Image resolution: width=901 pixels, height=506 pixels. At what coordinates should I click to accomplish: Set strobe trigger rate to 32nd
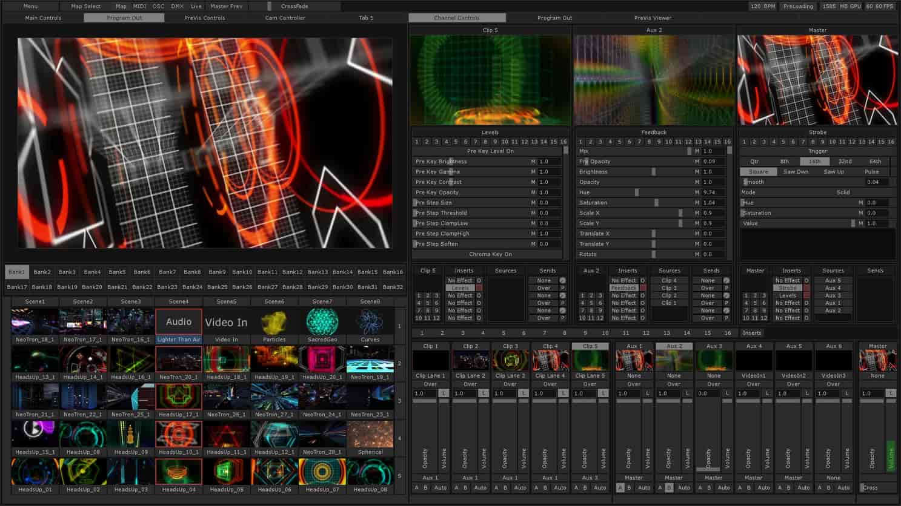click(x=845, y=162)
